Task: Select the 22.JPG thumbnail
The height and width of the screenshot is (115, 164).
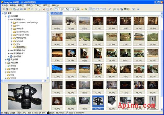Action: (139, 39)
